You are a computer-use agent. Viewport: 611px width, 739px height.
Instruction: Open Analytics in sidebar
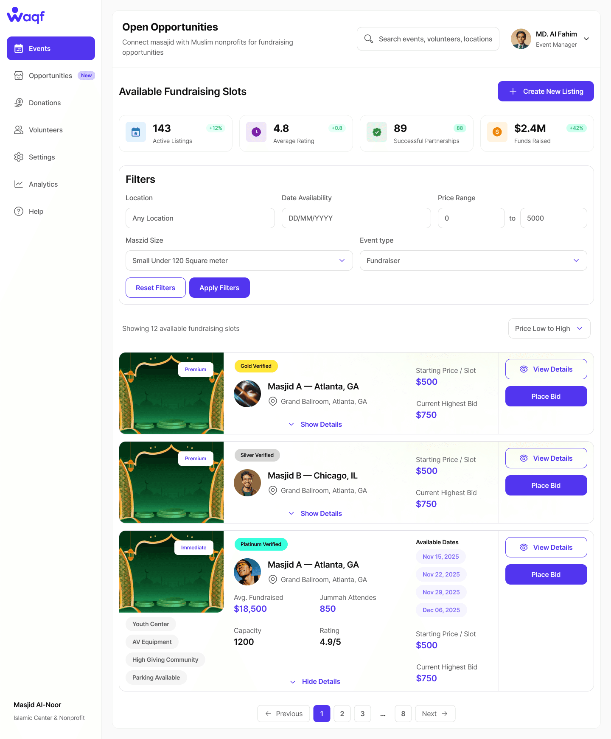51,184
